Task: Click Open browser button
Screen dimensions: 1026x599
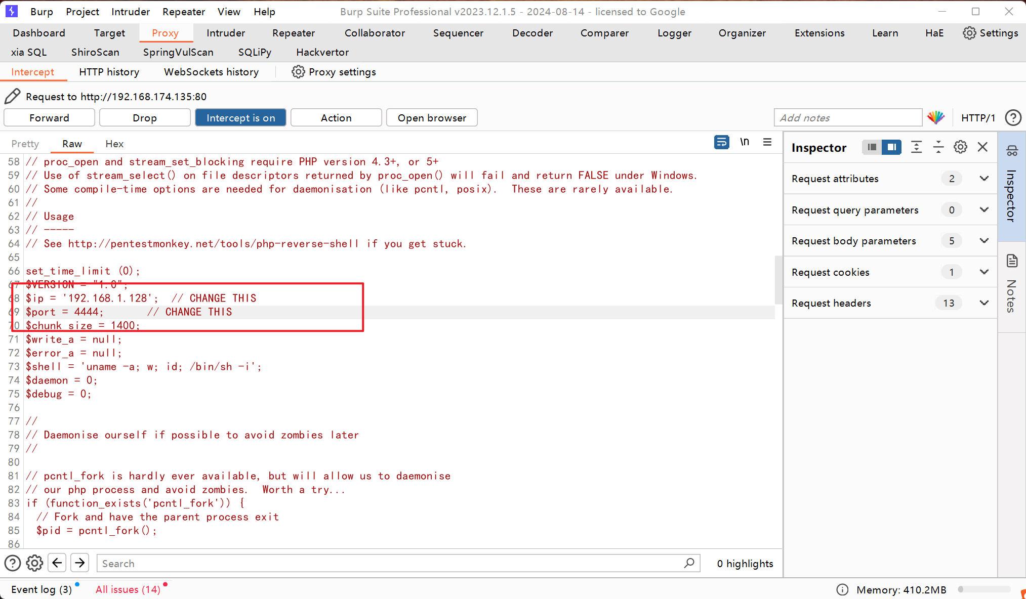Action: [x=432, y=118]
